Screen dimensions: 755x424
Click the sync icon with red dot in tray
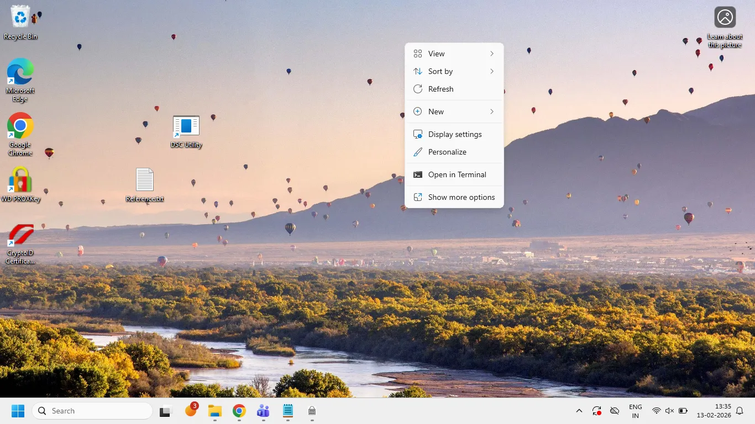click(x=597, y=411)
